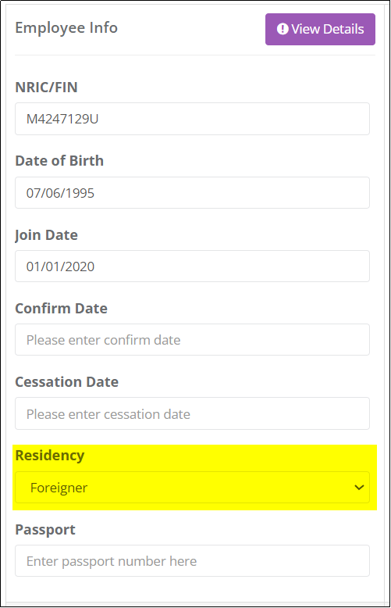The image size is (391, 608).
Task: Click into the Join Date field
Action: pos(192,266)
